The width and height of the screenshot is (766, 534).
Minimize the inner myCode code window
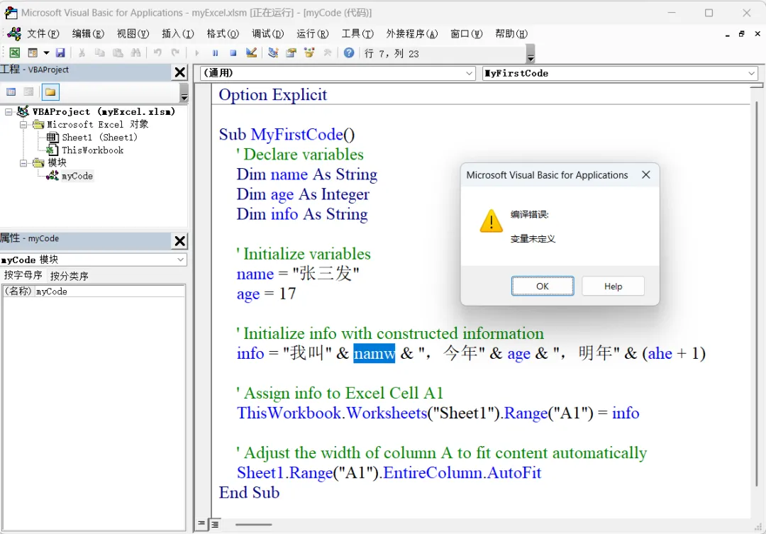(728, 34)
